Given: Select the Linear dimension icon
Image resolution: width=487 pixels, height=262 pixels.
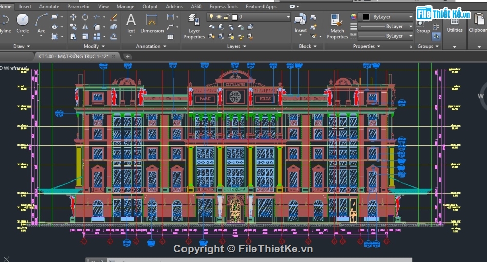Looking at the screenshot, I should (170, 17).
